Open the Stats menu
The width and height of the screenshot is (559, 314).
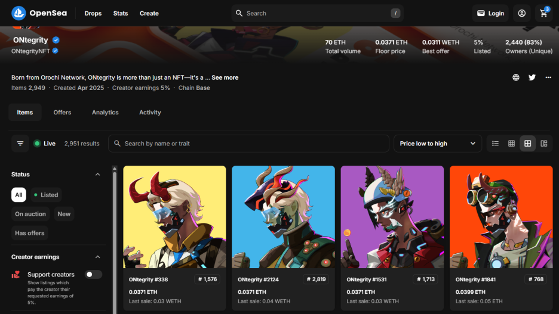tap(121, 13)
